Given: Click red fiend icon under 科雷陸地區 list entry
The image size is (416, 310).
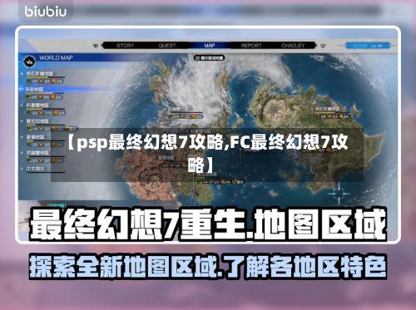Looking at the screenshot, I should 57,113.
